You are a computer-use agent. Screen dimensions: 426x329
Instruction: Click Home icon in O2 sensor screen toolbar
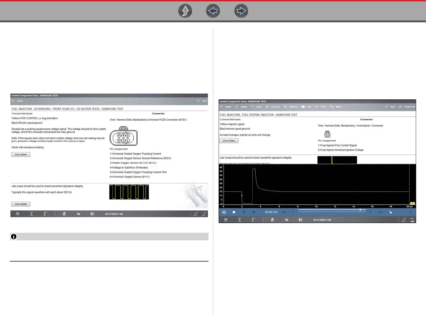[x=17, y=214]
